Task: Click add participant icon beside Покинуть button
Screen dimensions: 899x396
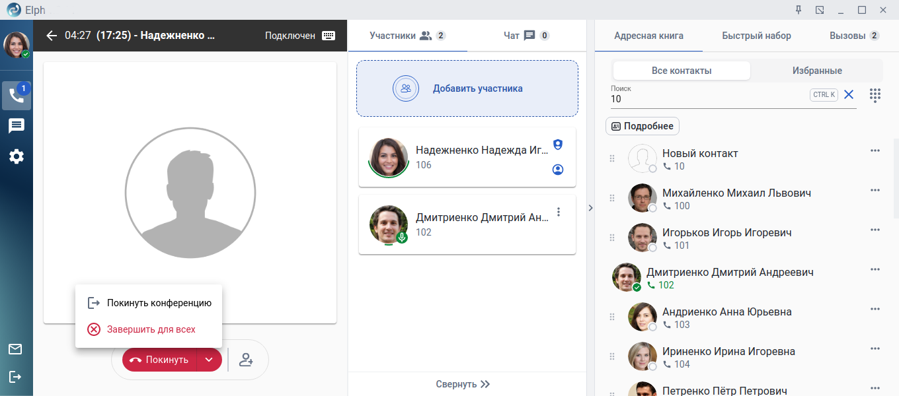Action: 246,360
